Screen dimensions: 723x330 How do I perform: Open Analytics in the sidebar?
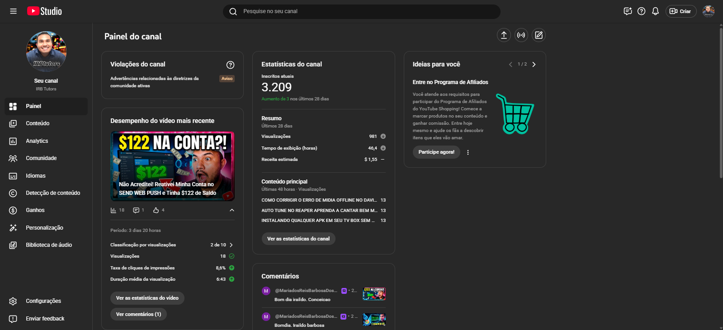click(x=37, y=141)
